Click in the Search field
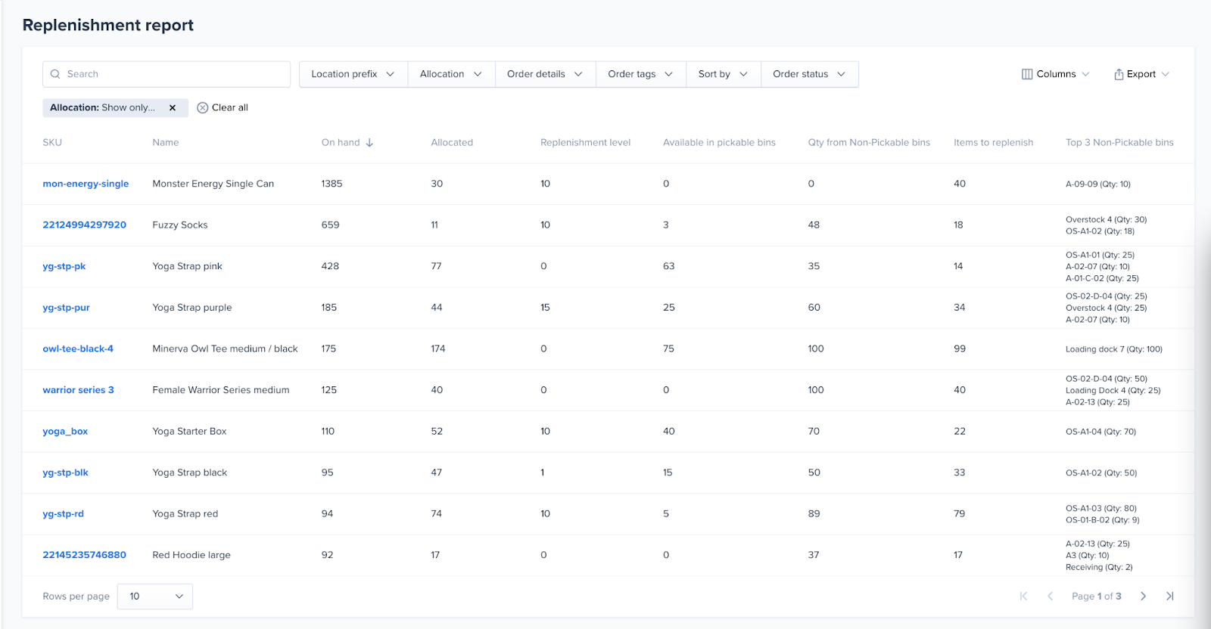The height and width of the screenshot is (629, 1211). pyautogui.click(x=174, y=74)
